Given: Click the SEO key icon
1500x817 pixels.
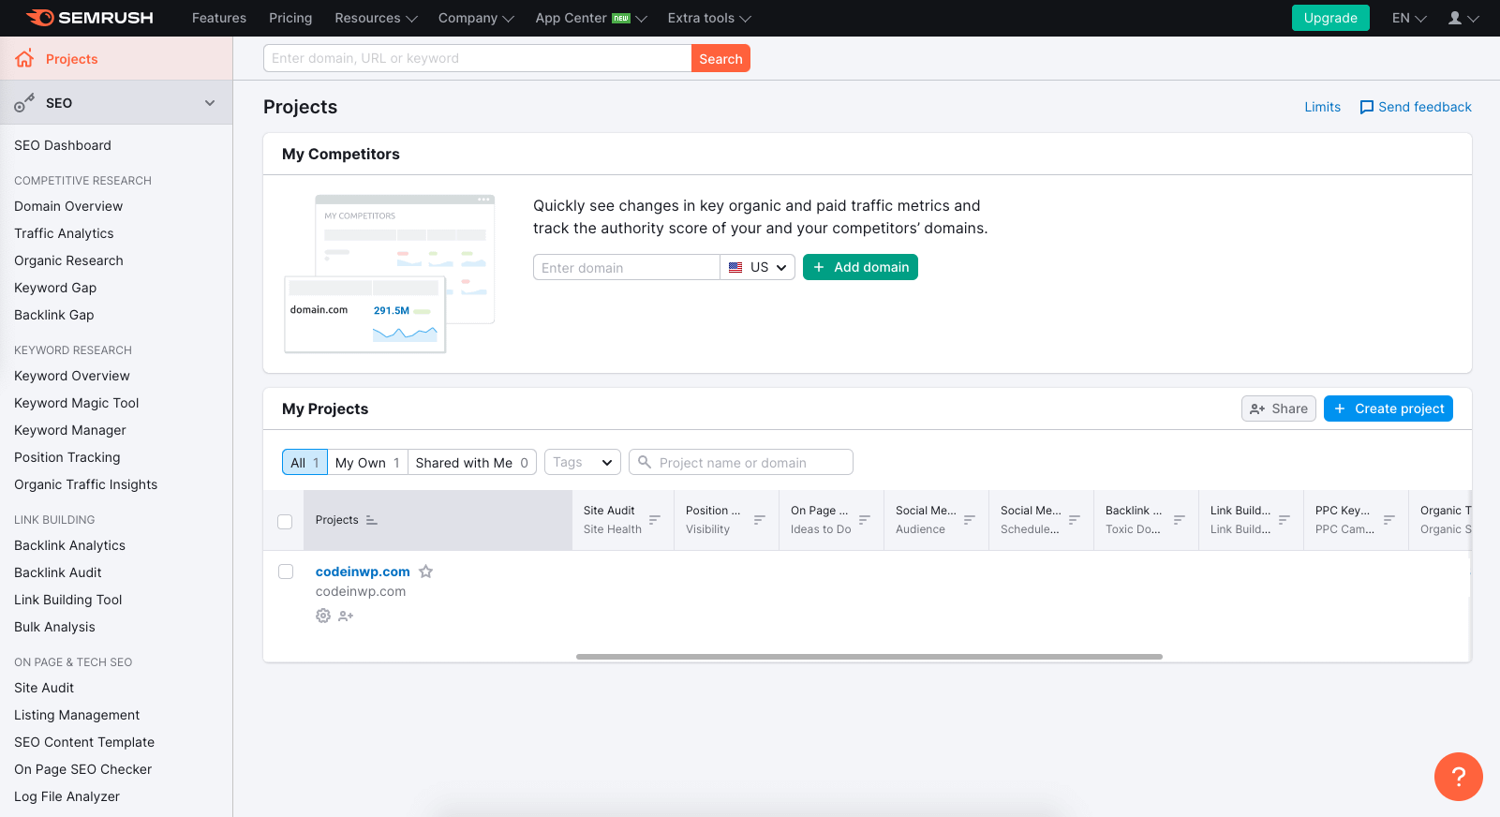Looking at the screenshot, I should tap(24, 103).
